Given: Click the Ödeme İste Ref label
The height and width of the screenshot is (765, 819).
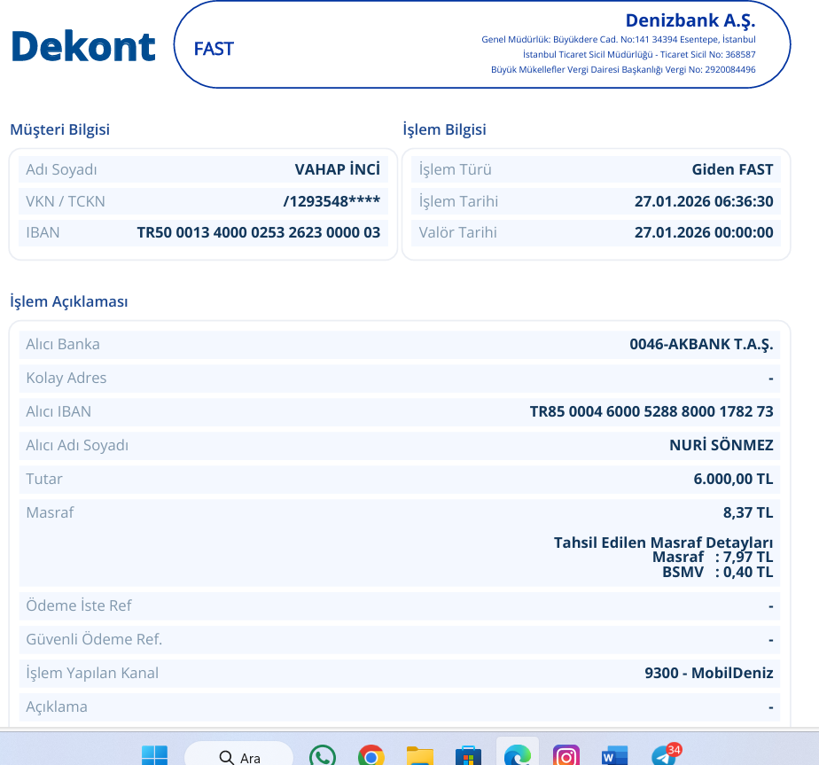Looking at the screenshot, I should pyautogui.click(x=79, y=605).
